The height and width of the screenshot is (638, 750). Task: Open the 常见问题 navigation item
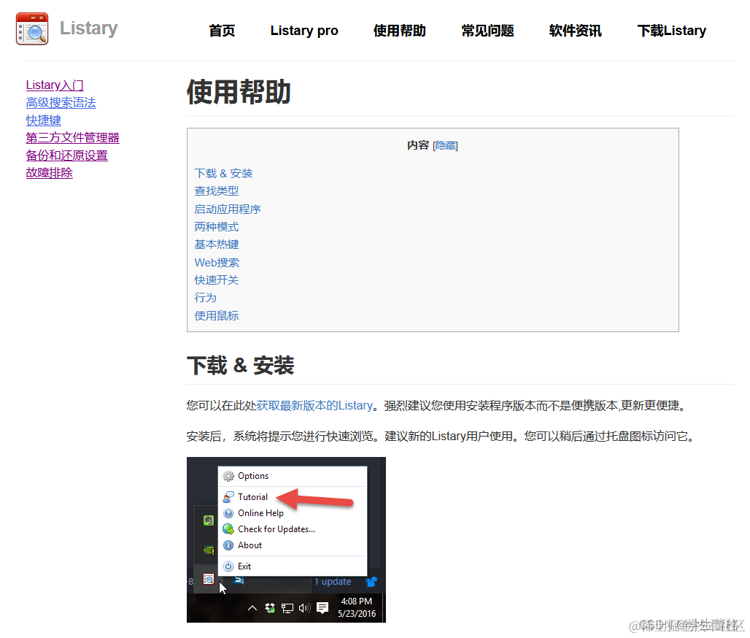click(x=487, y=31)
